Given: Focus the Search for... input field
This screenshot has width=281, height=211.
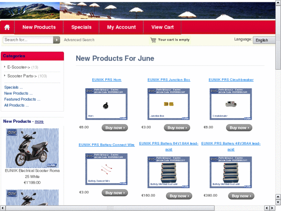Looking at the screenshot, I should point(28,40).
